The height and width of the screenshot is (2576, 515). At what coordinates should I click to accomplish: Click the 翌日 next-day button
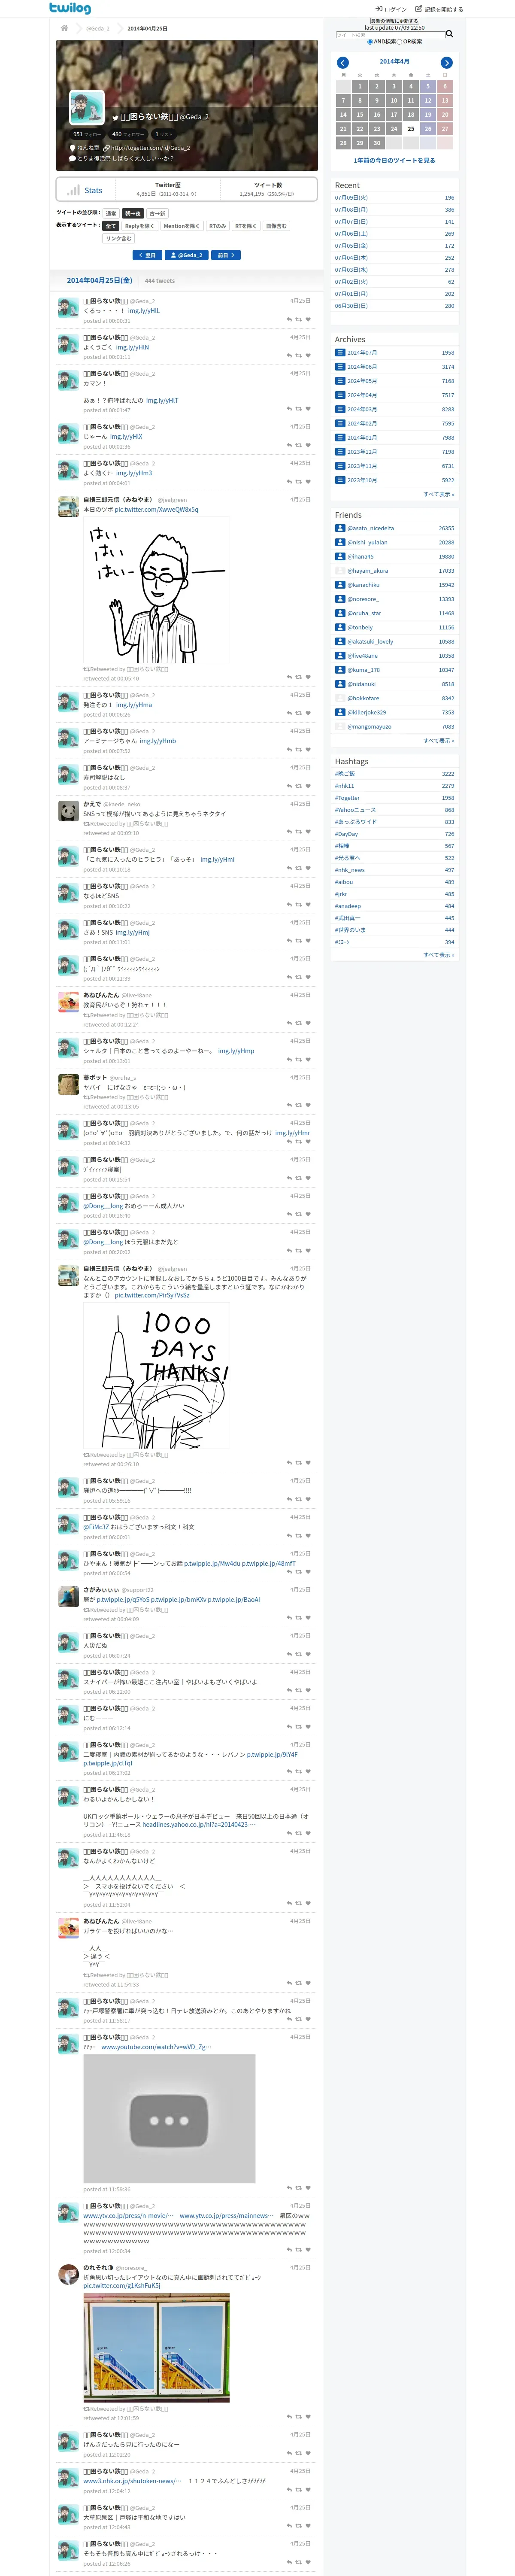(147, 255)
